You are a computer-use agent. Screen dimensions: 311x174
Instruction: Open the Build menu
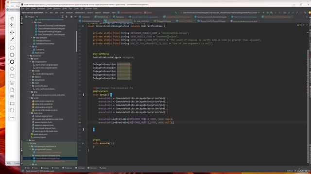point(65,9)
